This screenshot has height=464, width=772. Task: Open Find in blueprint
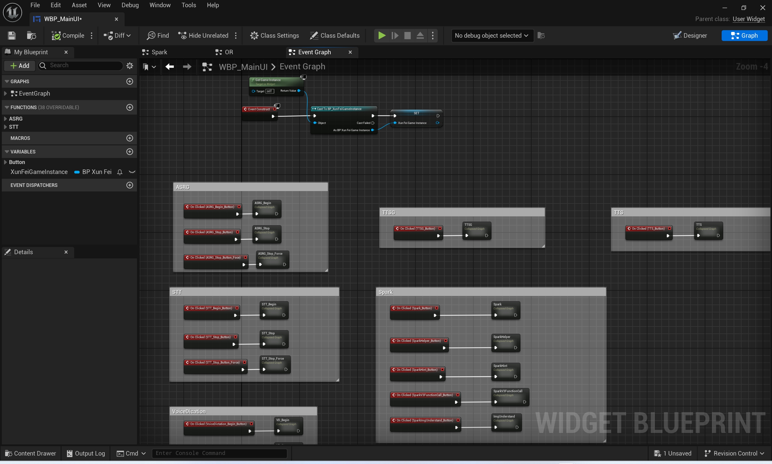[158, 36]
